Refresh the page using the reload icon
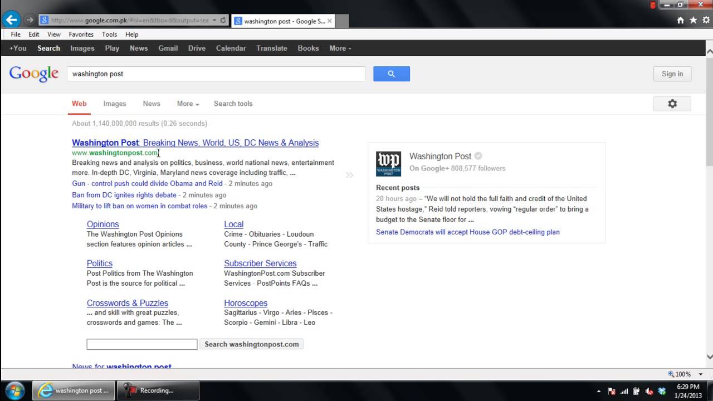 pyautogui.click(x=223, y=20)
